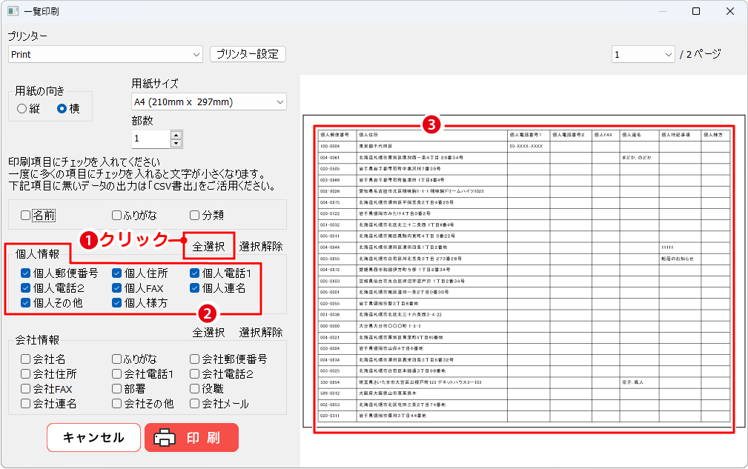Click the キャンセル cancel button
748x469 pixels.
coord(93,437)
